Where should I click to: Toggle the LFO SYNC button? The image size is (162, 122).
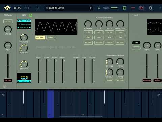click(x=120, y=81)
